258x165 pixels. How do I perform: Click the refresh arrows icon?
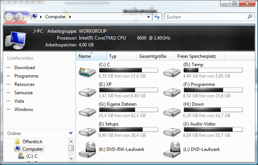pyautogui.click(x=157, y=17)
